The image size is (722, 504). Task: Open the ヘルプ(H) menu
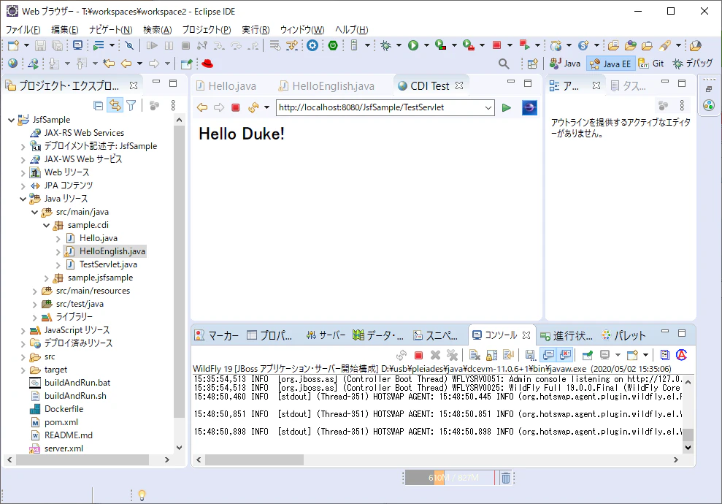[x=351, y=29]
